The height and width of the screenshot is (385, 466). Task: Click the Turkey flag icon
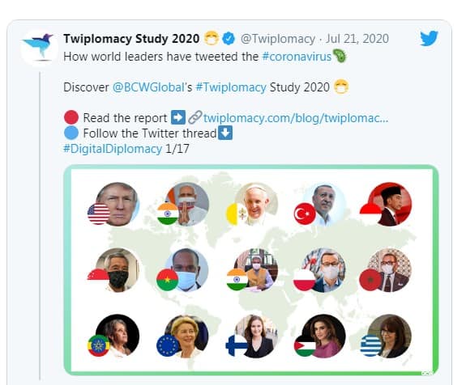tap(305, 214)
